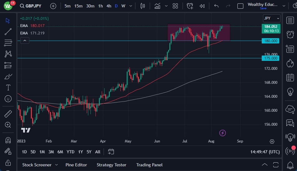Open the emoji icons tool

8,99
